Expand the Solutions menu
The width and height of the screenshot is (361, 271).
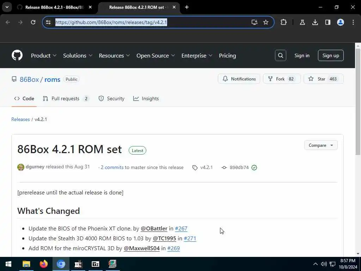78,55
